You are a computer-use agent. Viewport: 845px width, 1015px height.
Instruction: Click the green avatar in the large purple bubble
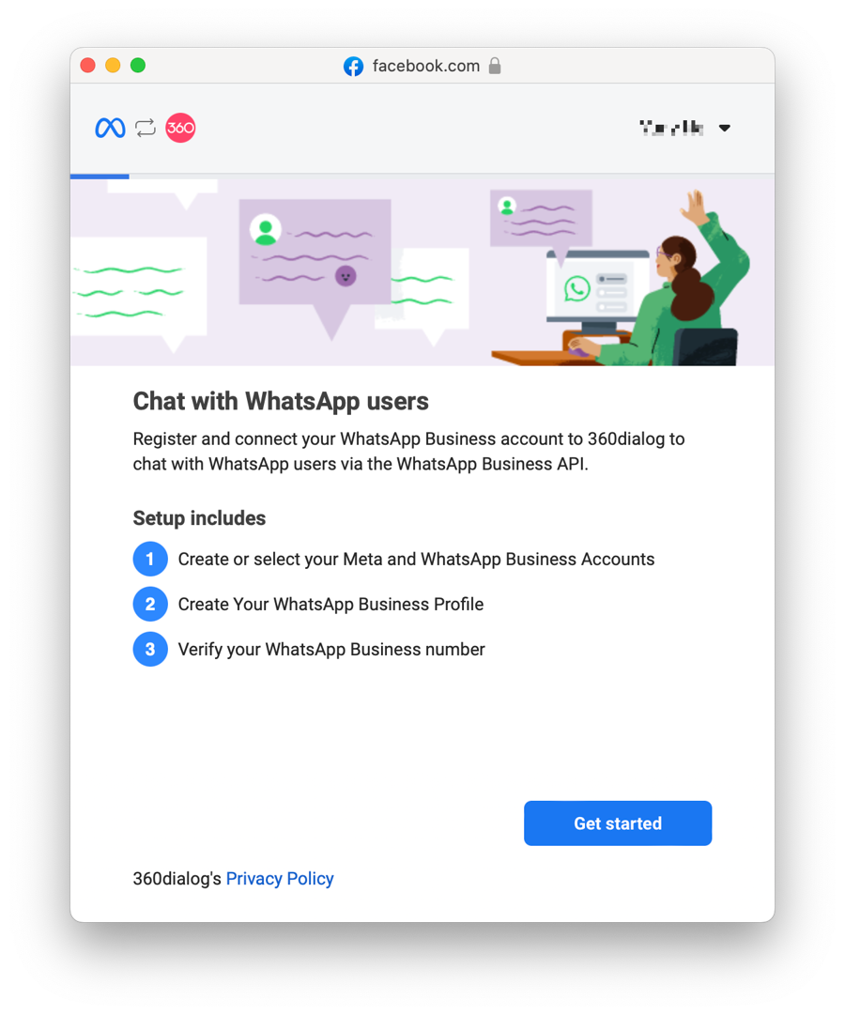click(x=266, y=230)
